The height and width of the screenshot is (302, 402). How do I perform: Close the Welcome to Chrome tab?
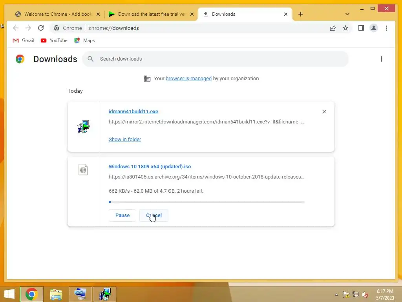coord(98,14)
